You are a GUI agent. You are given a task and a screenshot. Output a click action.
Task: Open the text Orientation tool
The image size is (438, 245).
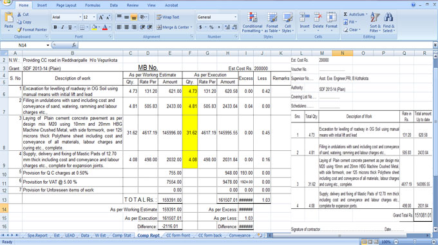click(x=143, y=17)
